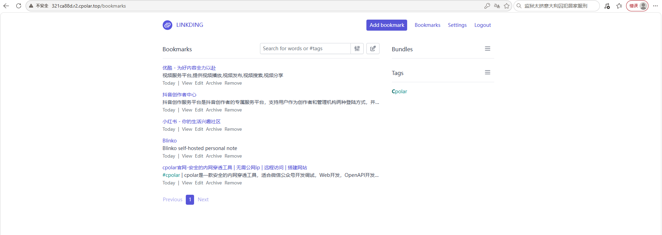The width and height of the screenshot is (662, 235).
Task: Click the translate page icon
Action: pyautogui.click(x=497, y=6)
